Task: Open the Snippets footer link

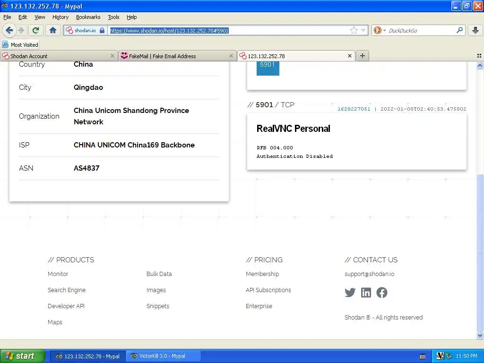Action: click(158, 306)
